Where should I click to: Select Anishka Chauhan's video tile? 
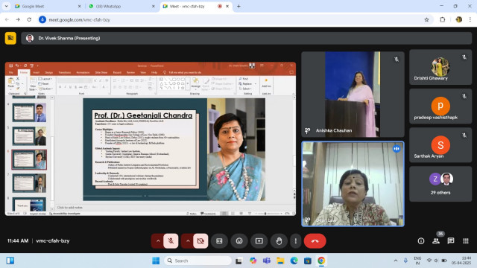(353, 95)
